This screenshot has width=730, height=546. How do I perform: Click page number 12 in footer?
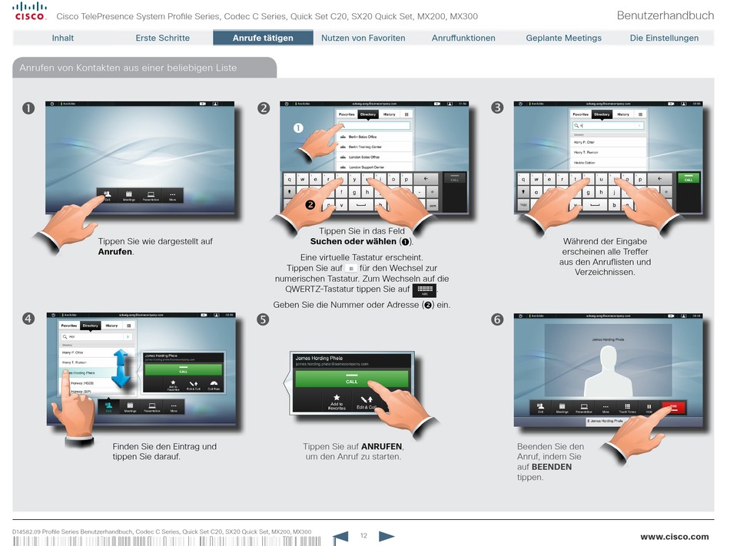(363, 536)
